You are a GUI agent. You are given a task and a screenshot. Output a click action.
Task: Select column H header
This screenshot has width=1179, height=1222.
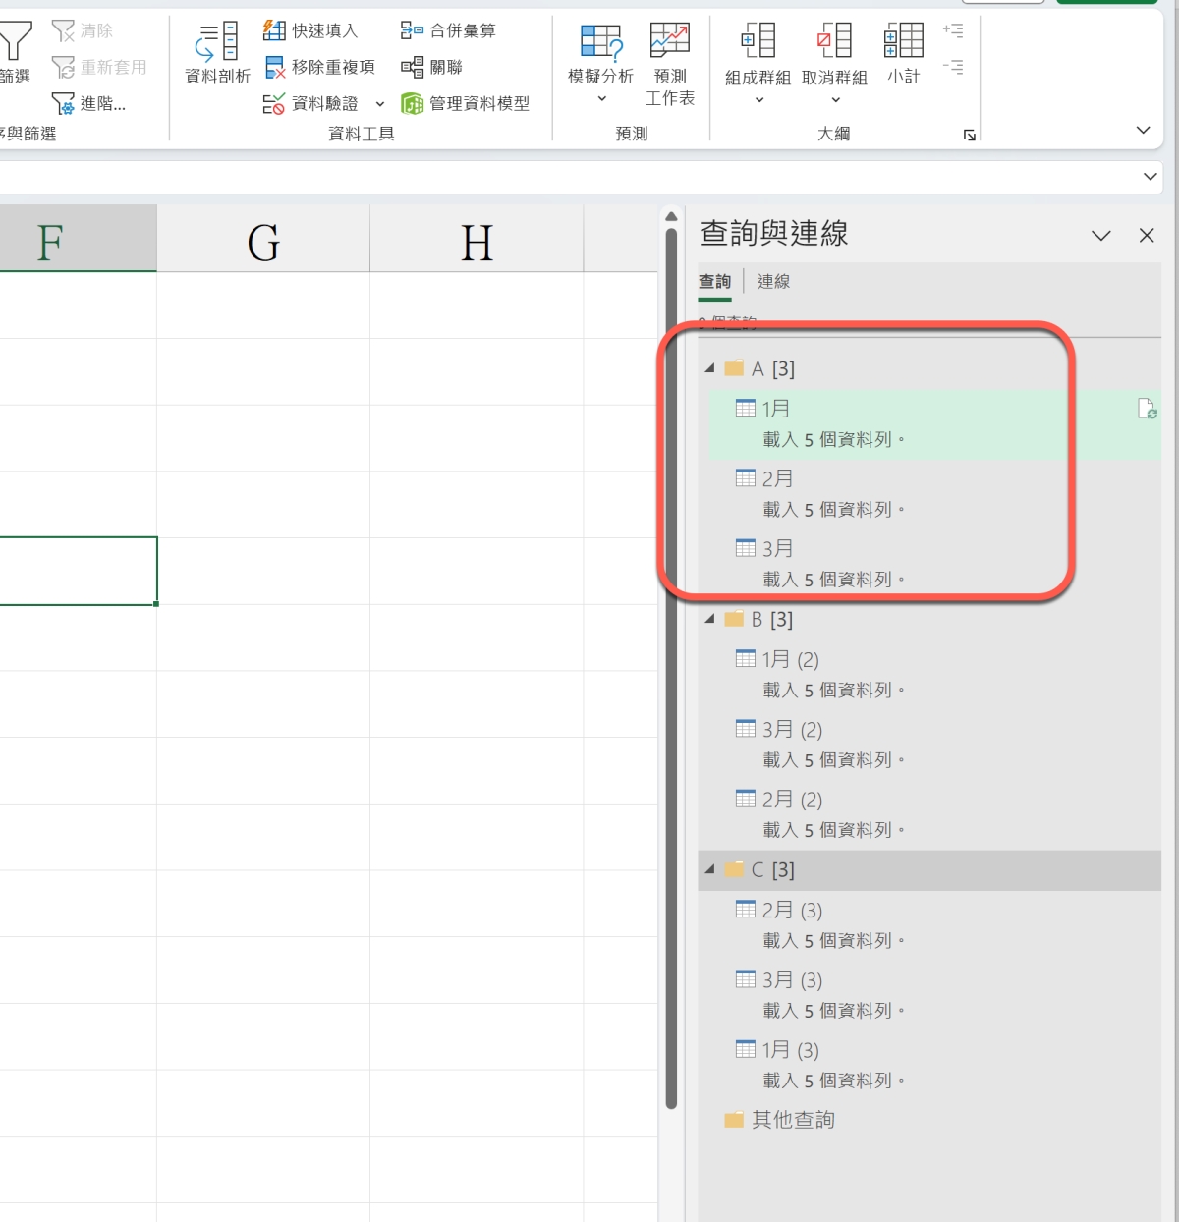tap(477, 239)
